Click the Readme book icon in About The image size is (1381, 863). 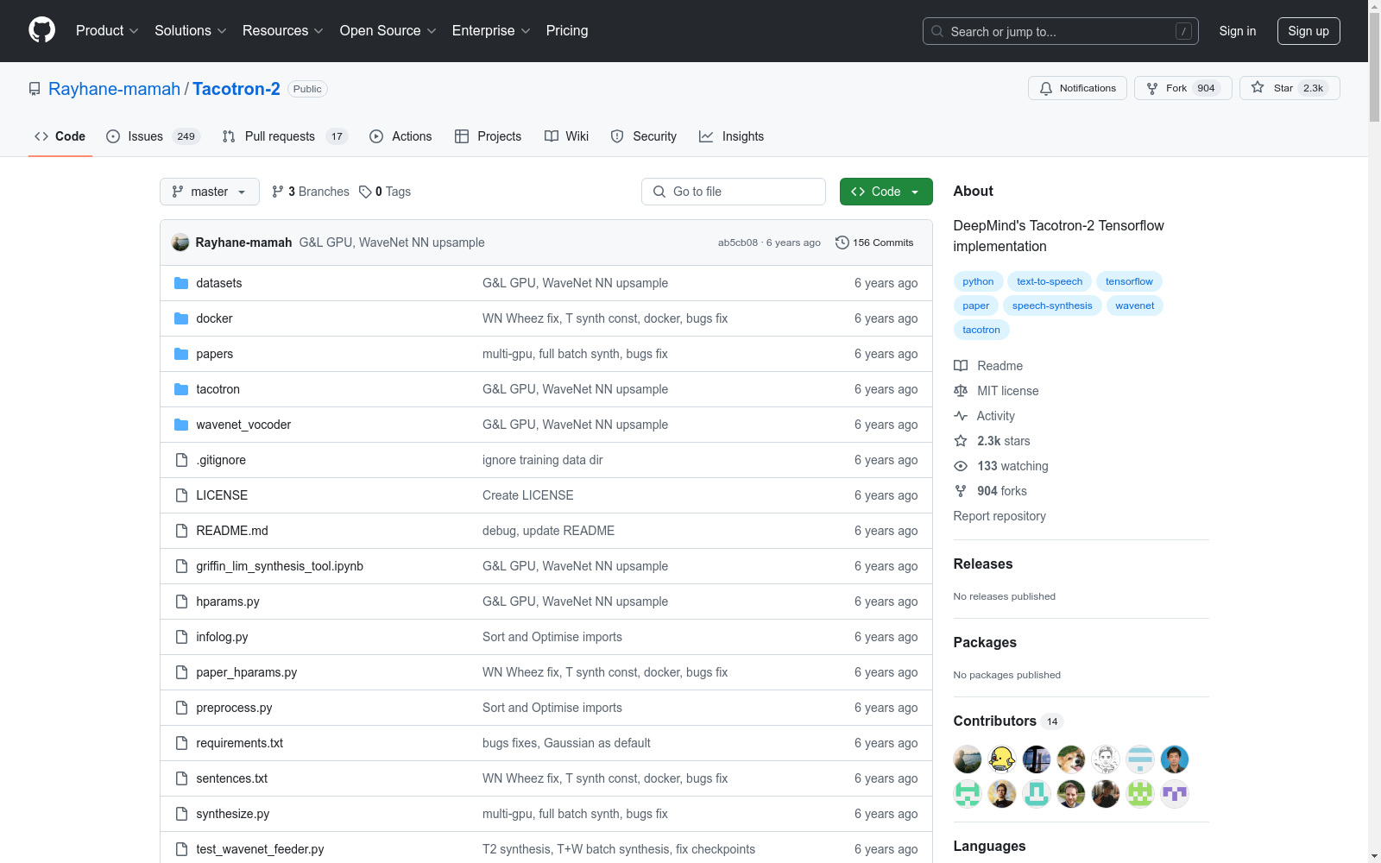pos(961,366)
